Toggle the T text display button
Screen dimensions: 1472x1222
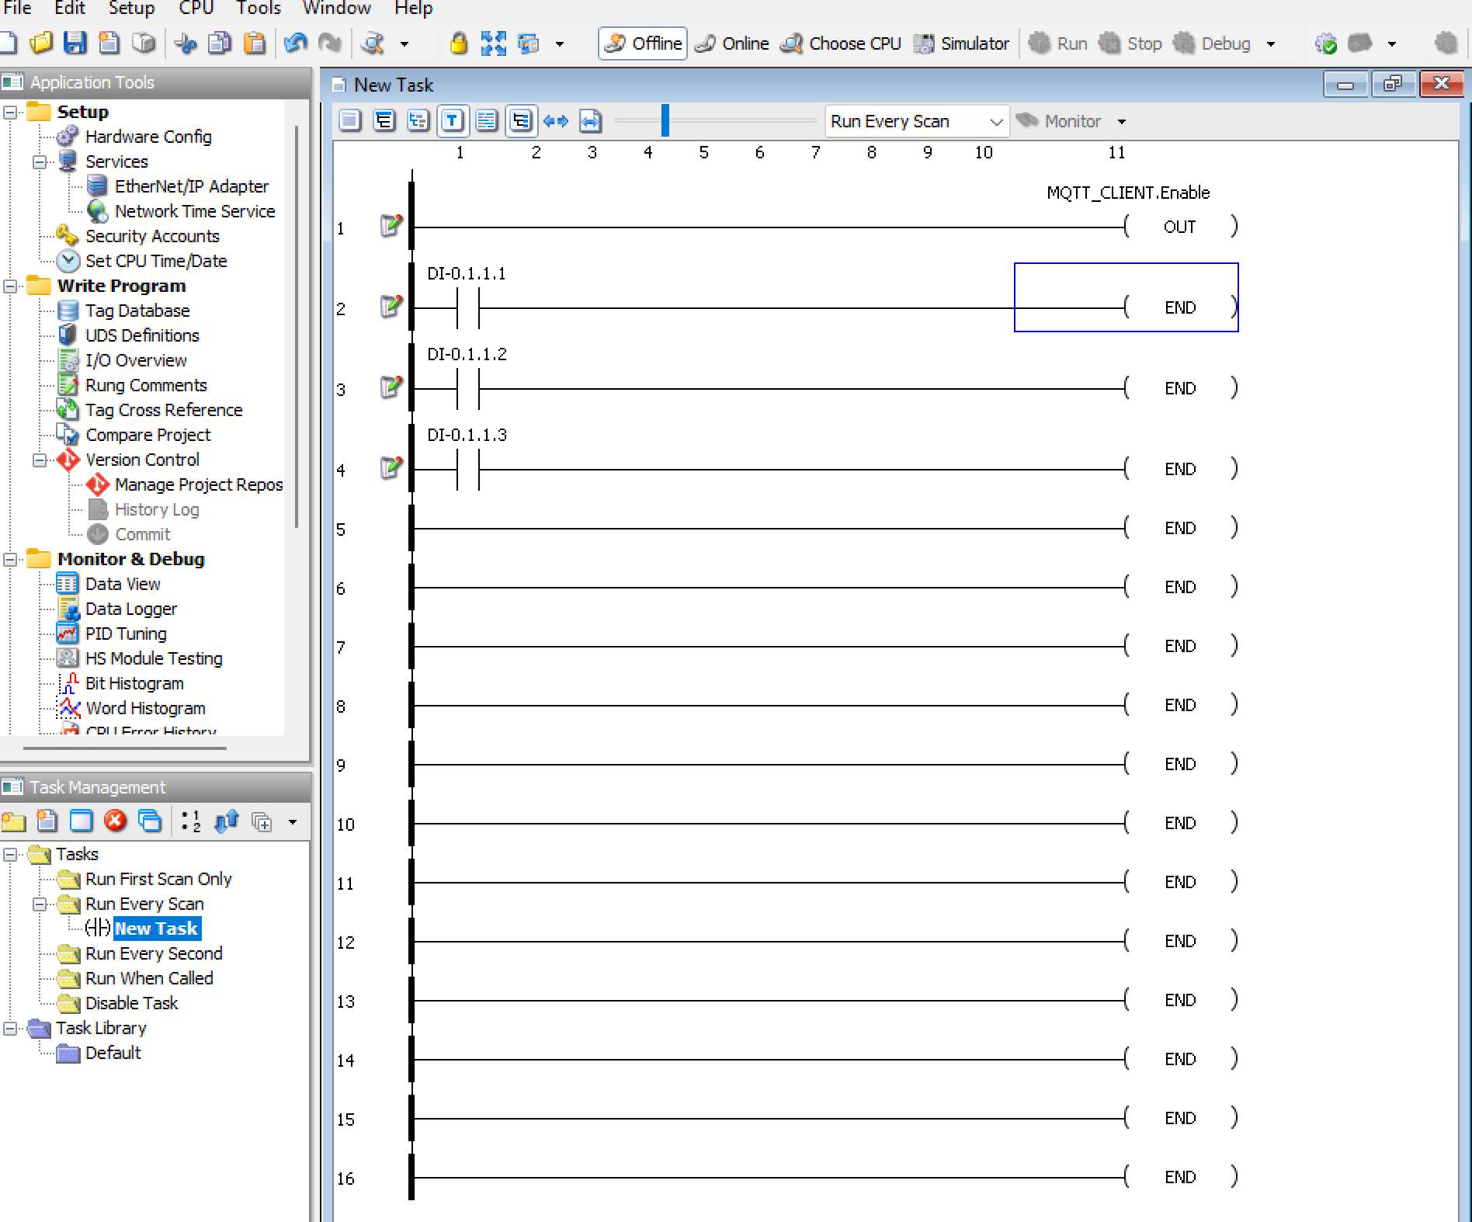453,121
